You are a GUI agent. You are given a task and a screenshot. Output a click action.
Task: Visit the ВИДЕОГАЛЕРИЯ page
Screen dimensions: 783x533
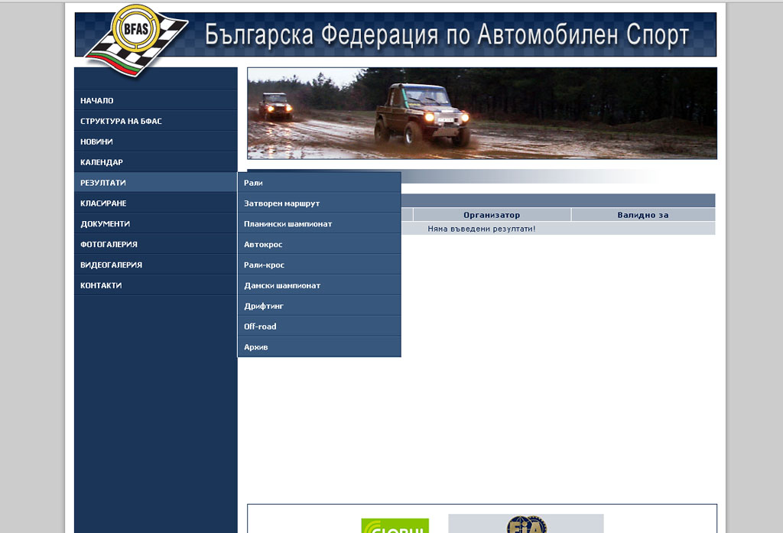[111, 265]
